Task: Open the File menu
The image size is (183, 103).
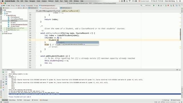Action: (x=18, y=1)
